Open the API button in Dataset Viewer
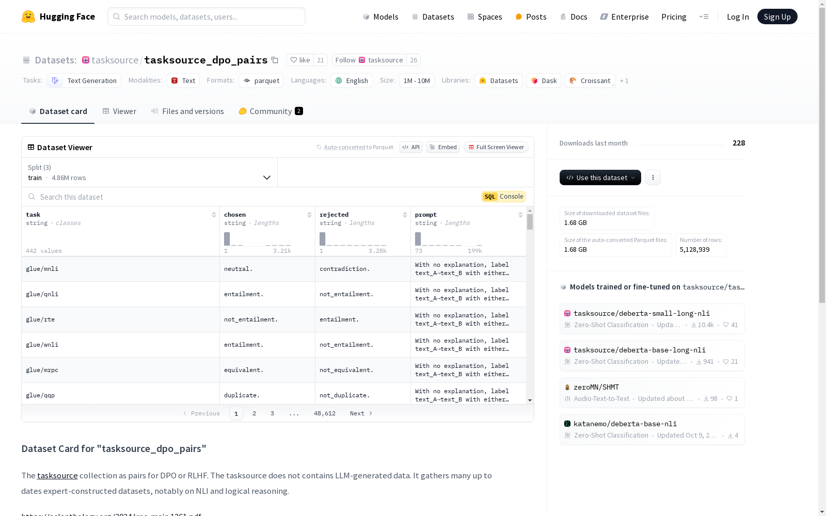 point(411,147)
